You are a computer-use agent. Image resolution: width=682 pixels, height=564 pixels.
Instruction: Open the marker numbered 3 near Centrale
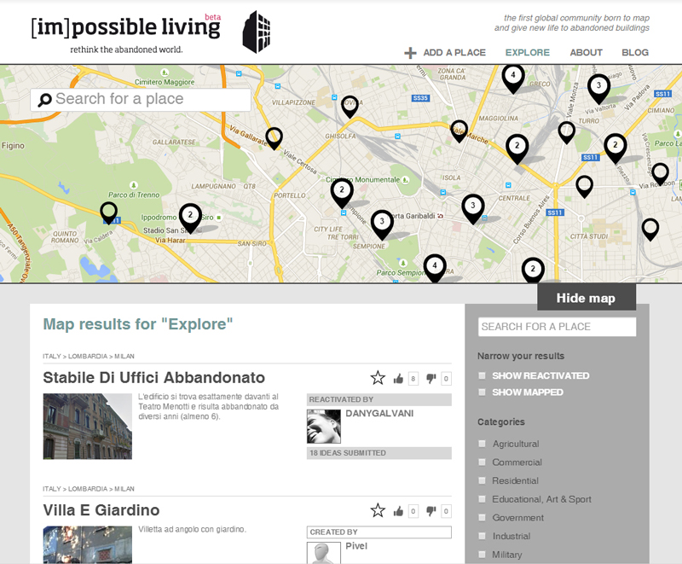pyautogui.click(x=473, y=209)
